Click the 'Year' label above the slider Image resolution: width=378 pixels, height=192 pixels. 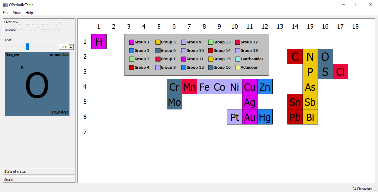coord(8,40)
